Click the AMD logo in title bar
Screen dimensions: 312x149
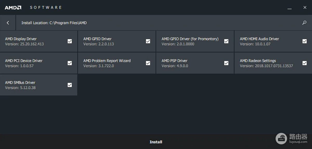click(13, 8)
